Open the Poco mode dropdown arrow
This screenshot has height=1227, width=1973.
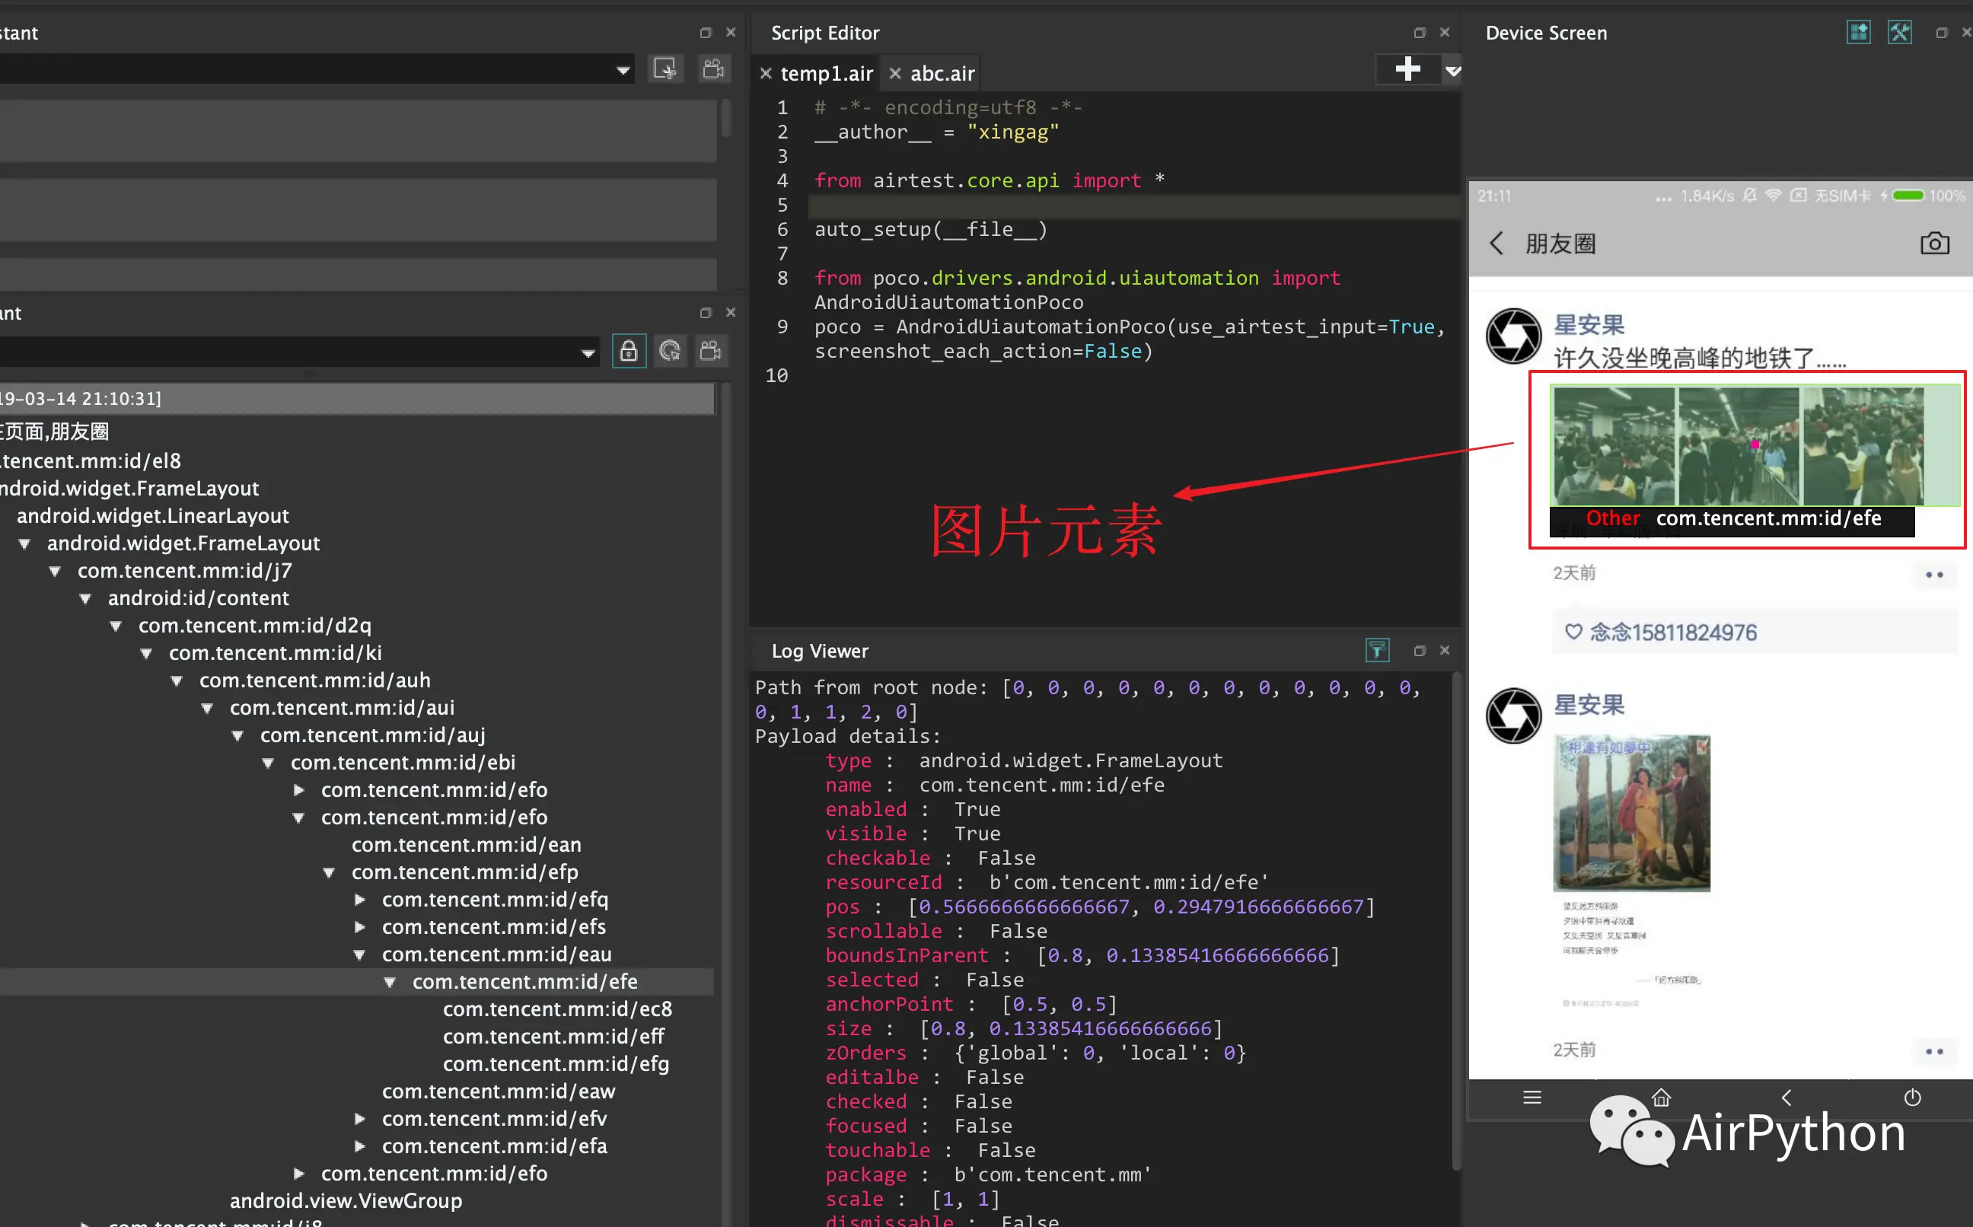tap(588, 353)
